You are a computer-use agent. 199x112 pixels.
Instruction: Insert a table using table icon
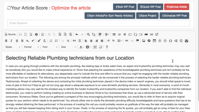point(154,41)
